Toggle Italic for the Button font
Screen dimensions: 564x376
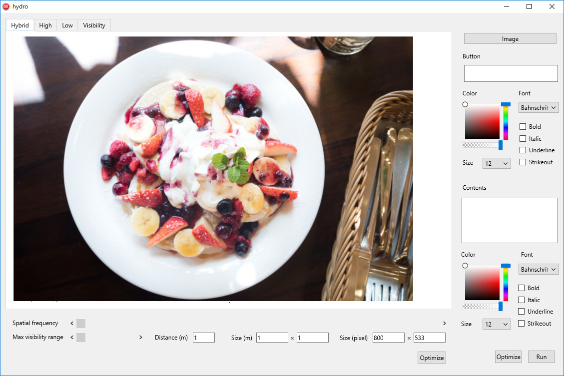[x=523, y=139]
